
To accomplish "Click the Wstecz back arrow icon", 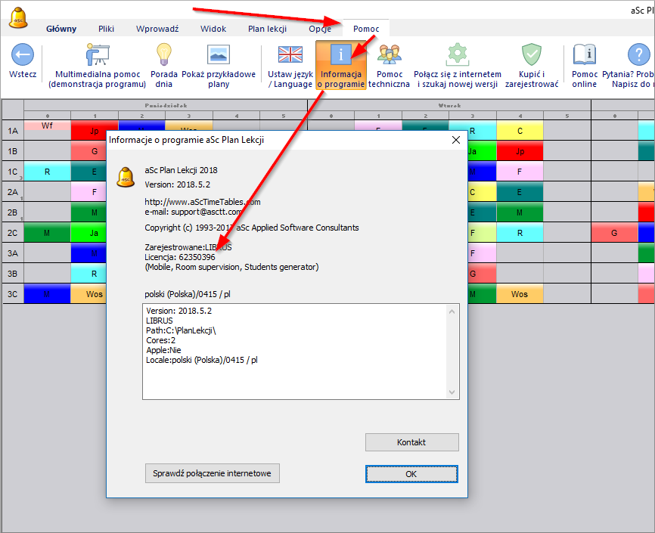I will (23, 54).
